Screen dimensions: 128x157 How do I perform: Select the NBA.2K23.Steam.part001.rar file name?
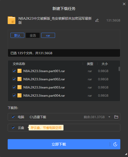click(x=44, y=71)
